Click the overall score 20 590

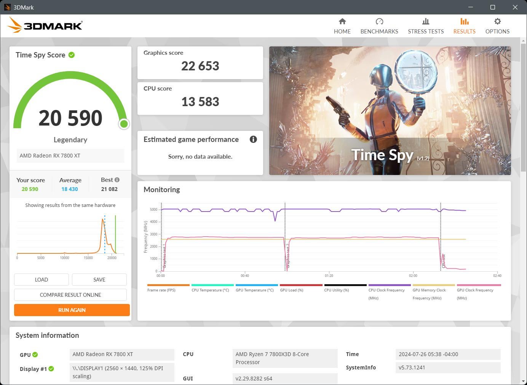coord(70,118)
